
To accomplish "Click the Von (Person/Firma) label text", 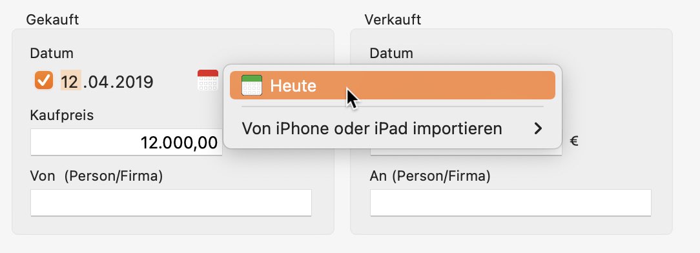I will [96, 176].
